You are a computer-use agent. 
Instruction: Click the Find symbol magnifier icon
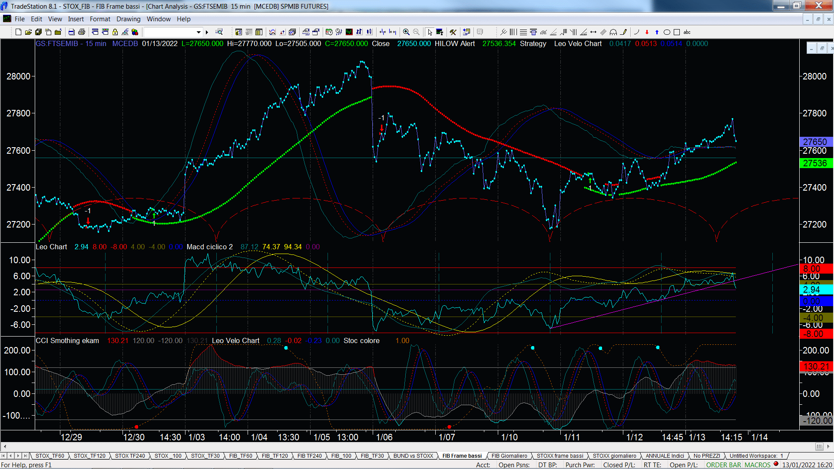pyautogui.click(x=219, y=32)
